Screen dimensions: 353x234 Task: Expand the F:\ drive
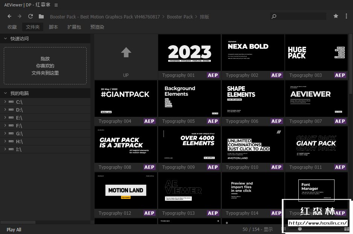pyautogui.click(x=5, y=125)
